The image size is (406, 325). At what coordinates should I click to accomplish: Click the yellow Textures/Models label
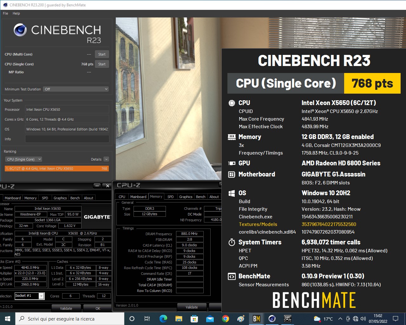pyautogui.click(x=258, y=224)
